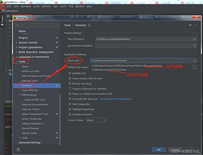Select Settings Repository setting
This screenshot has height=155, width=203.
(33, 124)
